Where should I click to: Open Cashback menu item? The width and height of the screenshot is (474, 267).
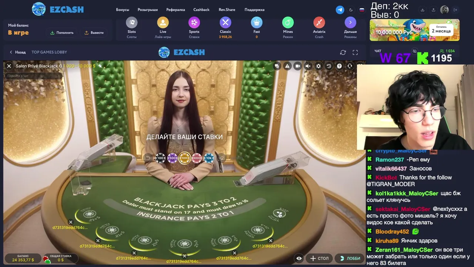(201, 10)
